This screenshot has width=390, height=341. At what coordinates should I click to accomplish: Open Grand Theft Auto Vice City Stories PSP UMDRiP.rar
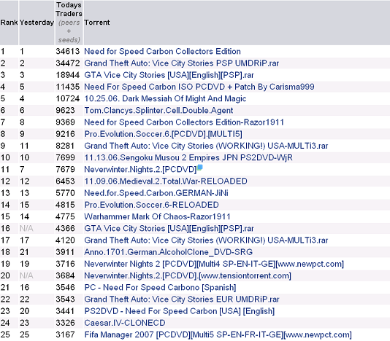click(x=182, y=63)
